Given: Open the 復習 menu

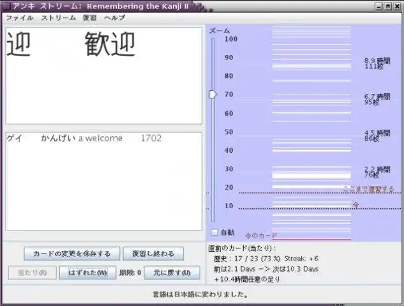Looking at the screenshot, I should pos(89,18).
